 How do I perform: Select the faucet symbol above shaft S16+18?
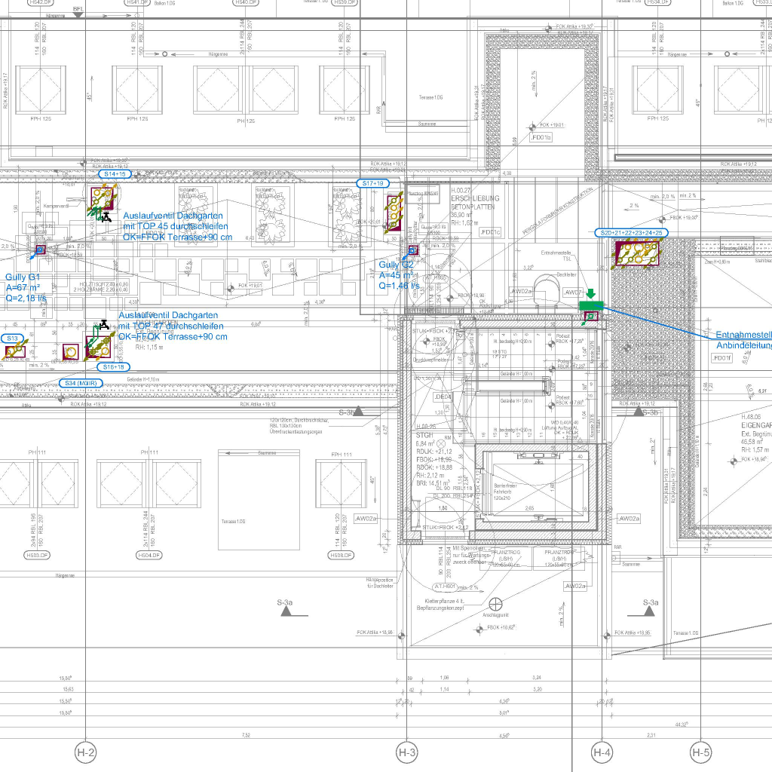103,326
